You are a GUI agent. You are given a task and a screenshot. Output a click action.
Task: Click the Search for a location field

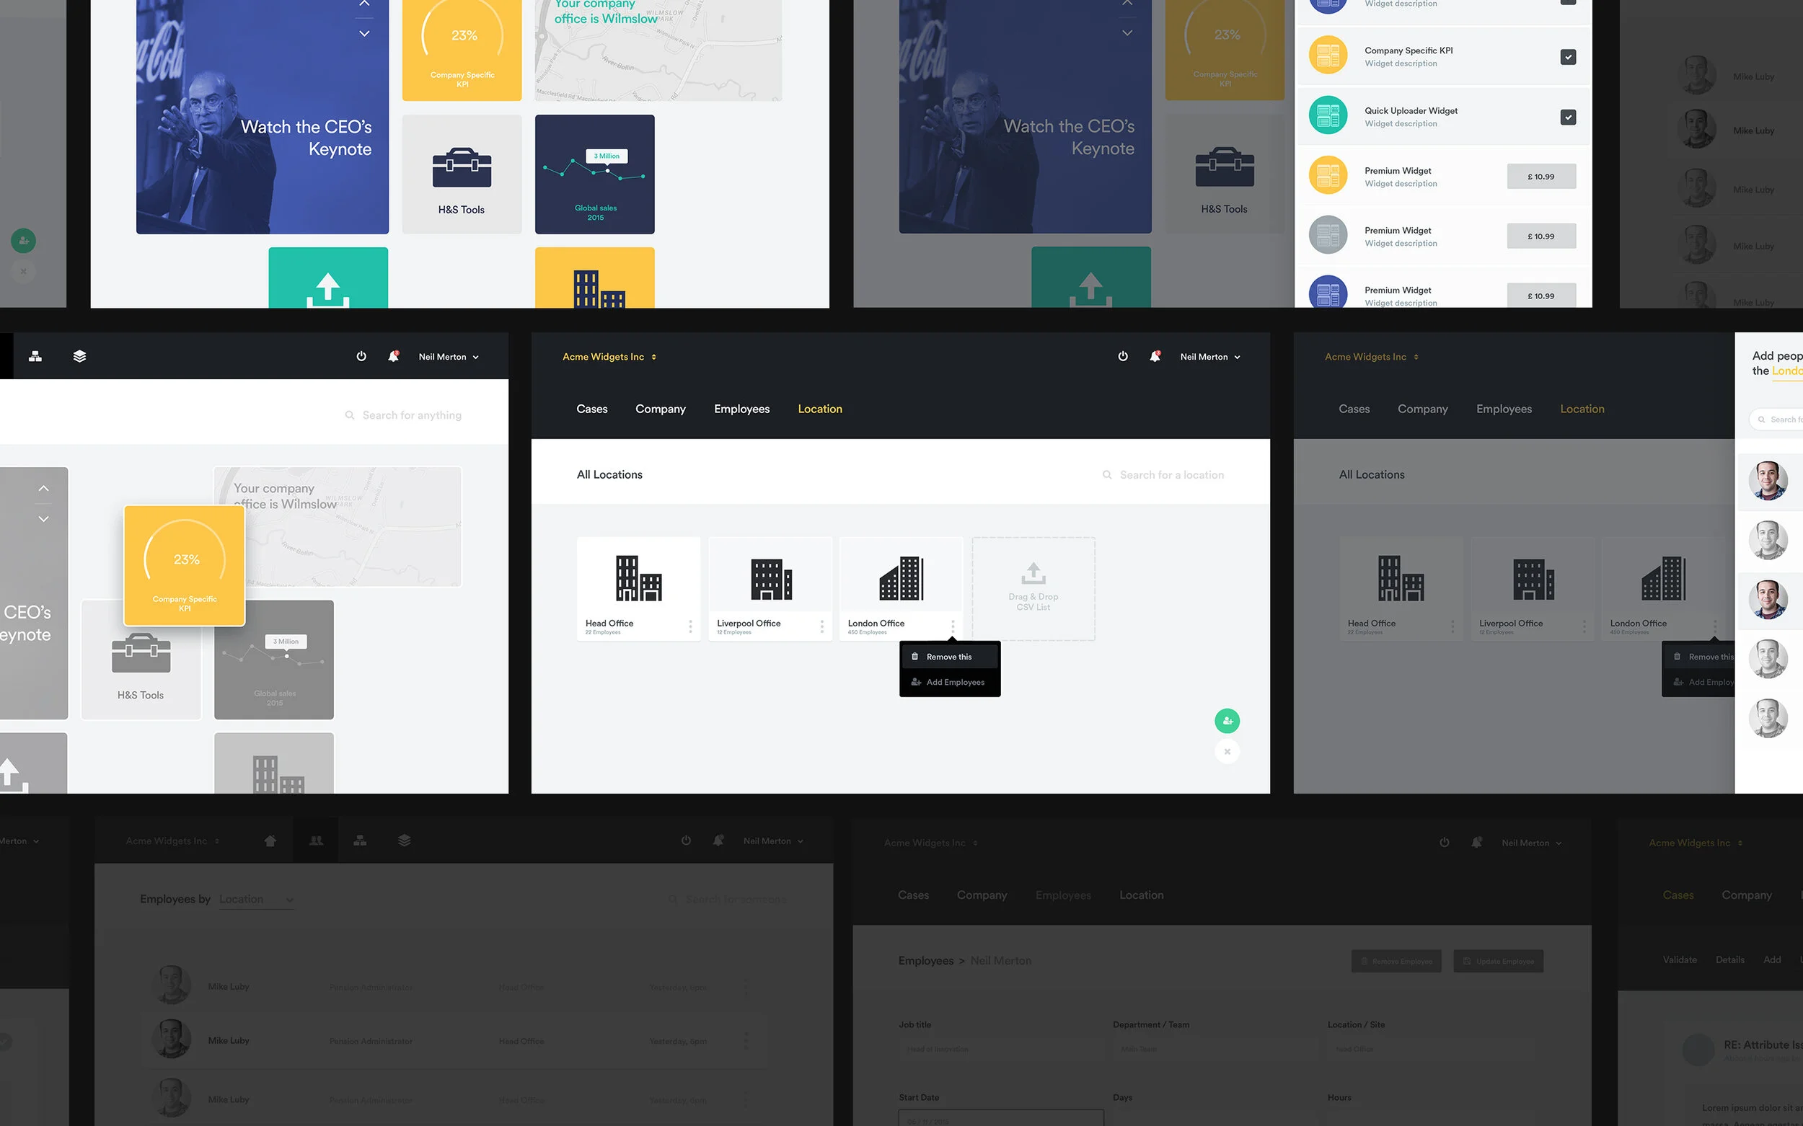coord(1171,475)
